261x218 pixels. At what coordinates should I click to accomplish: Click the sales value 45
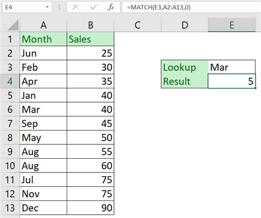tap(90, 124)
